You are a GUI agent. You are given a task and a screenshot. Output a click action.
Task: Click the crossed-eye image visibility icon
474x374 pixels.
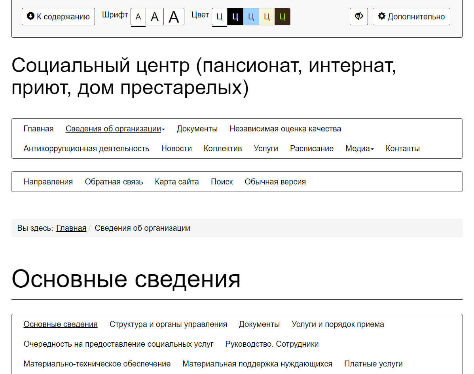[x=359, y=17]
